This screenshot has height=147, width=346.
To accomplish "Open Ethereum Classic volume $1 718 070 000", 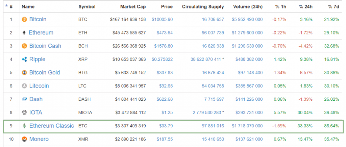I will click(x=247, y=126).
